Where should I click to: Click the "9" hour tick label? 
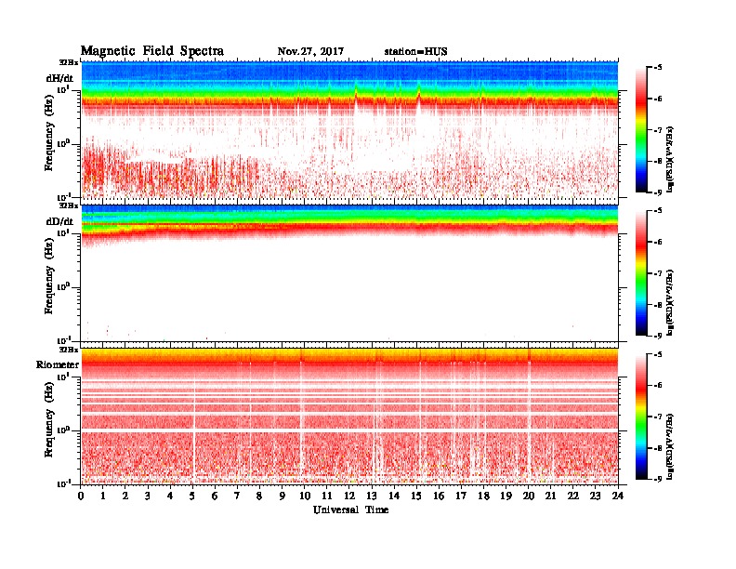tap(283, 496)
